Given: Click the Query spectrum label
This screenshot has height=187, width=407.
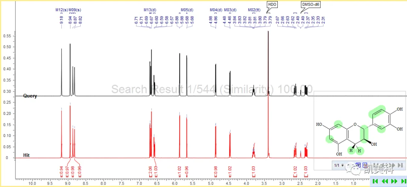Looking at the screenshot, I should pos(30,96).
